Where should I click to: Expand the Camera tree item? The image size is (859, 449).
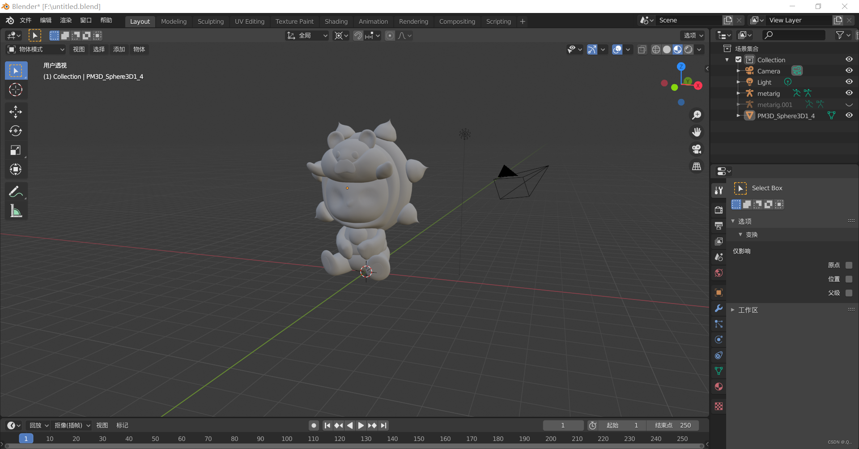click(738, 71)
